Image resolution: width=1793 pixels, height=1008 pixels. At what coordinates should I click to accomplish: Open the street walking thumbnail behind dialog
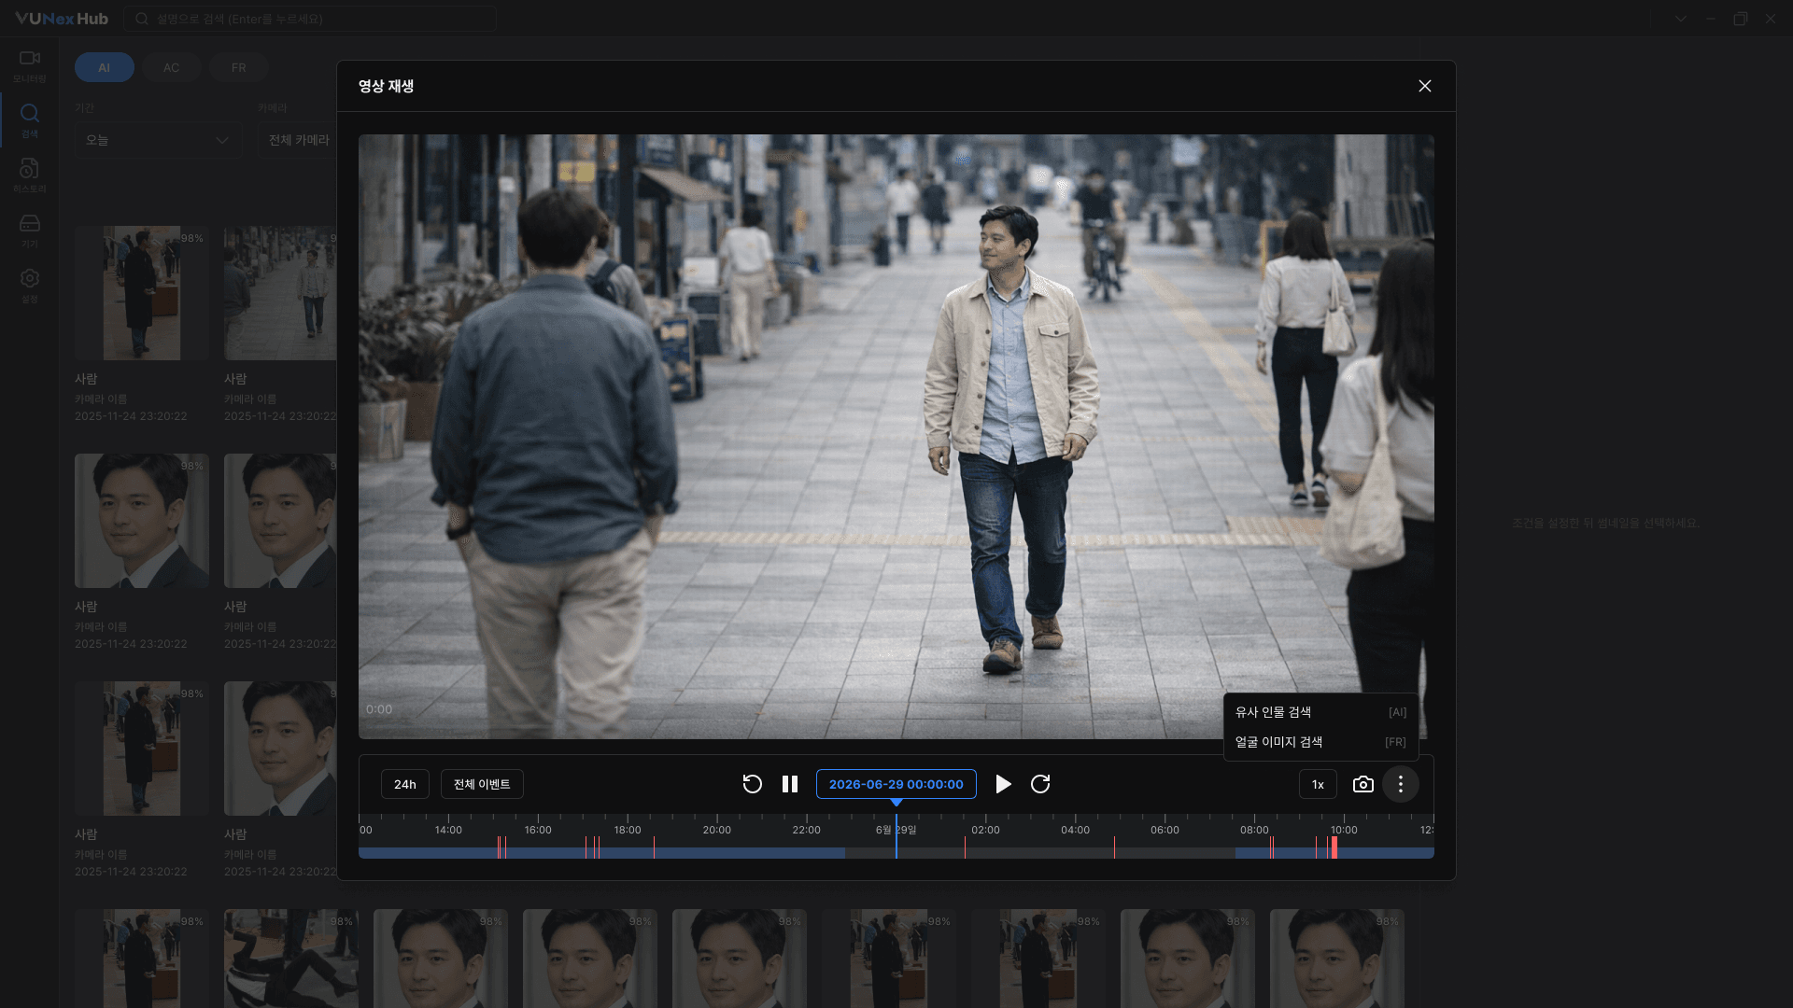point(280,293)
